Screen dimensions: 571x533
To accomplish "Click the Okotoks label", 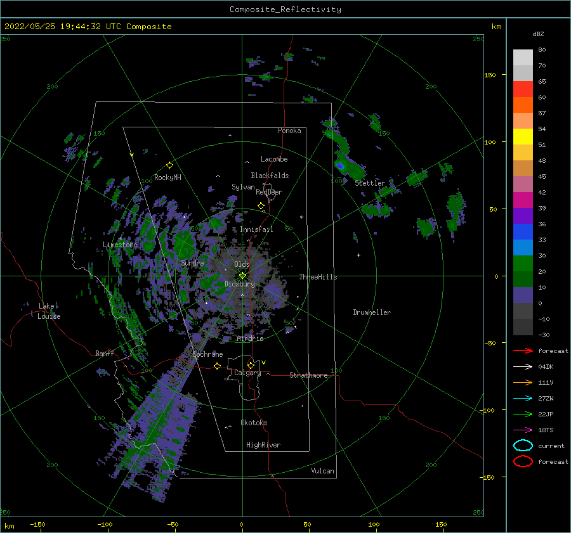I will pyautogui.click(x=254, y=423).
